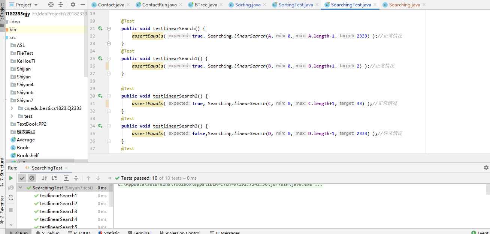Click the toggle auto-test icon

coord(11,198)
